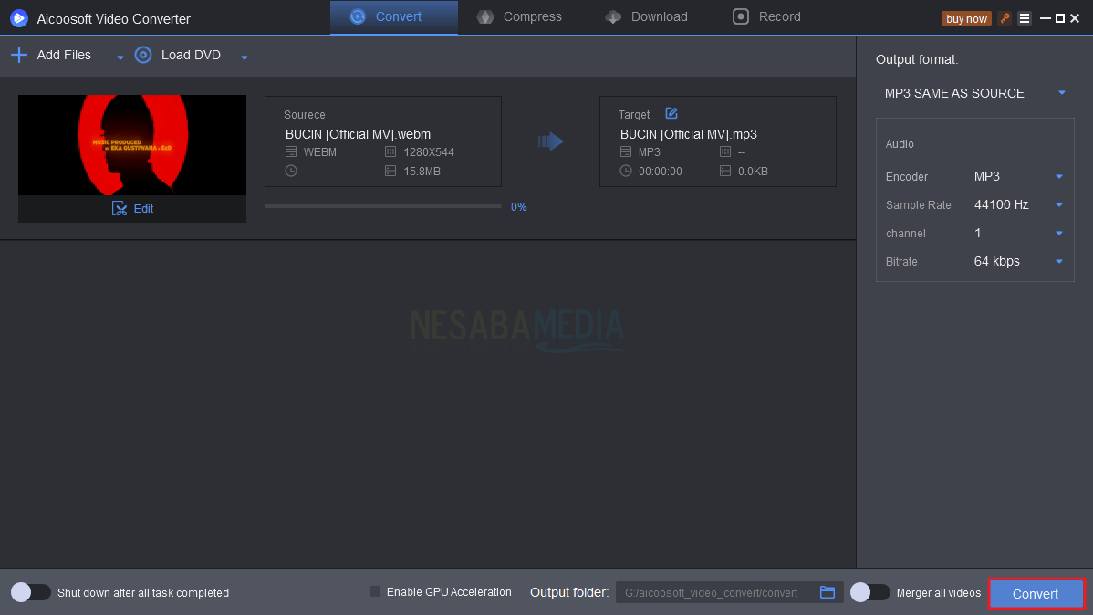Toggle Shut down after all task completed
This screenshot has height=615, width=1093.
pos(30,592)
